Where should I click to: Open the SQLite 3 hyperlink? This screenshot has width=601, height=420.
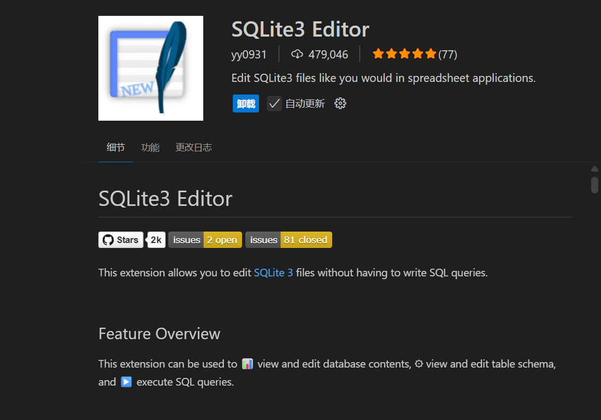coord(273,273)
